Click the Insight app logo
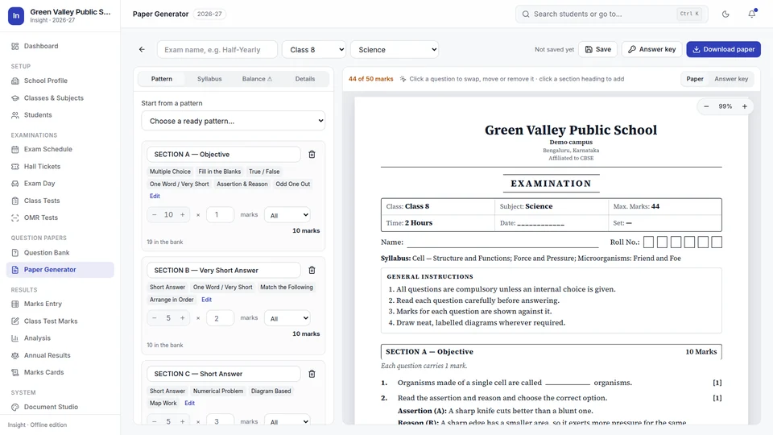 click(x=16, y=16)
